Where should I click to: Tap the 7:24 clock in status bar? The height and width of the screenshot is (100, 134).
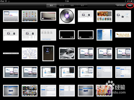(67, 1)
